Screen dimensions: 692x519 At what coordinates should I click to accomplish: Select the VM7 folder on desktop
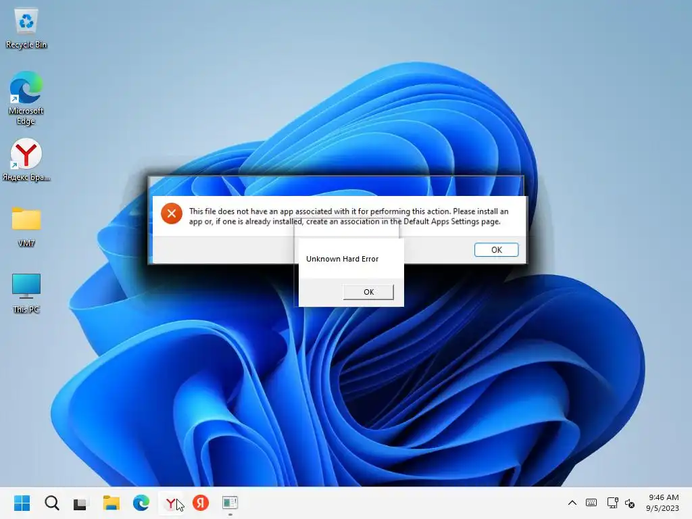tap(26, 226)
